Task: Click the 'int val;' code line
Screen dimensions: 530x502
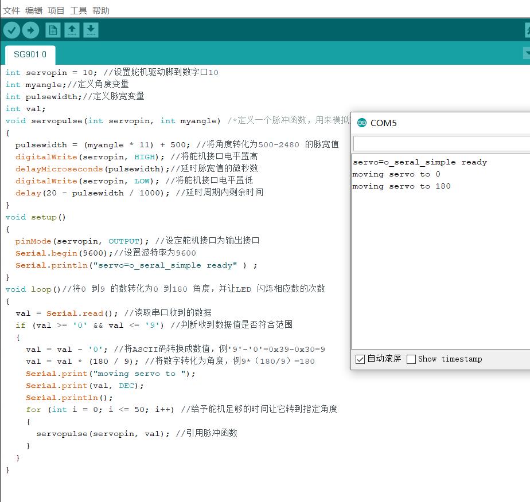Action: pos(25,109)
